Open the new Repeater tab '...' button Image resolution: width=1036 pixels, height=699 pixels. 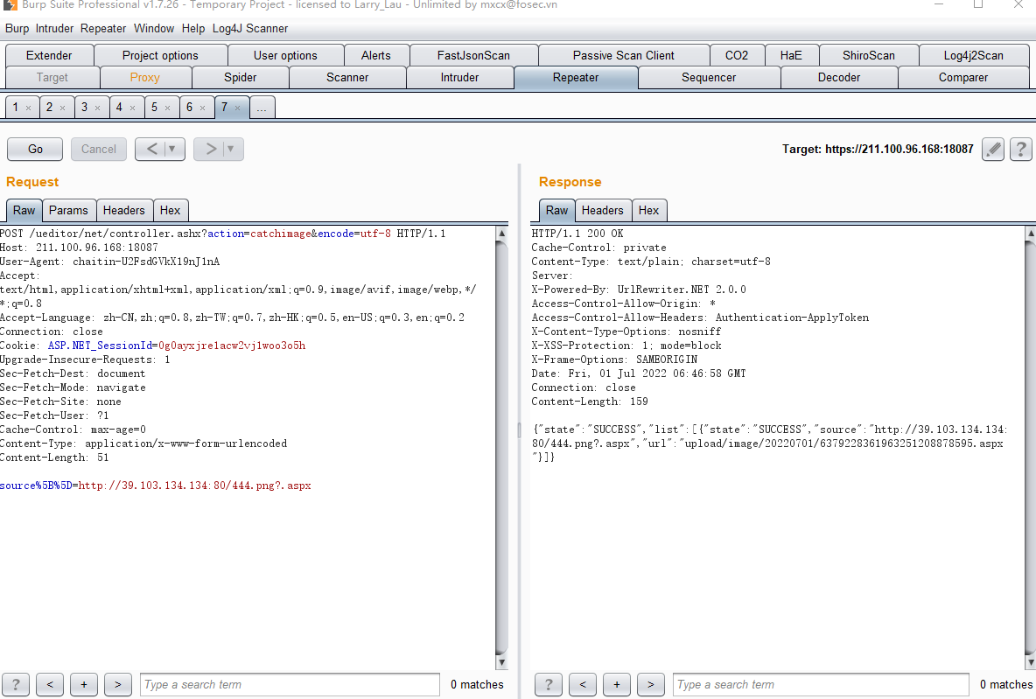[x=262, y=108]
